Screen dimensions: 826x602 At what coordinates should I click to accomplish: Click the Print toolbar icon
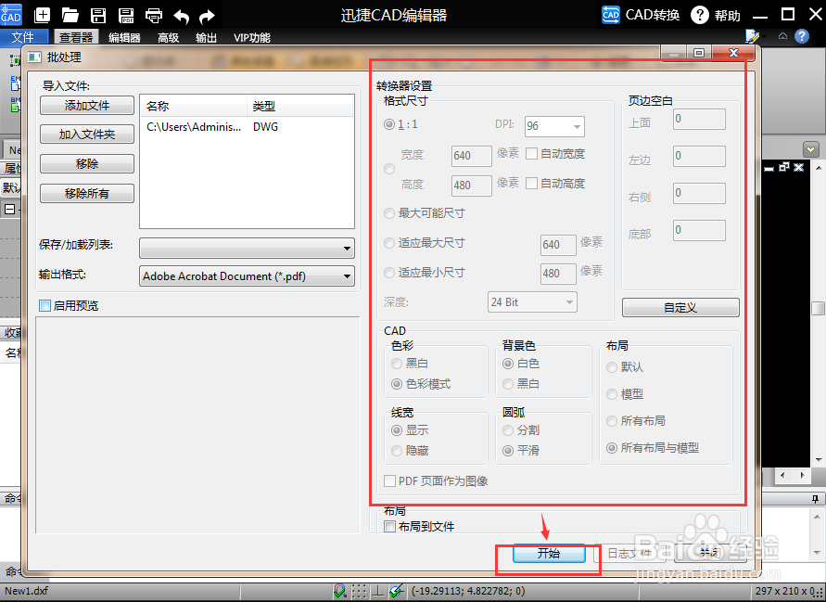coord(154,15)
